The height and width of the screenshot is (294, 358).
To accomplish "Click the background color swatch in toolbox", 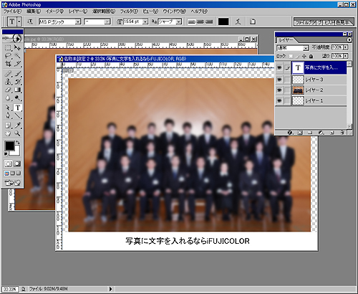I will click(16, 151).
